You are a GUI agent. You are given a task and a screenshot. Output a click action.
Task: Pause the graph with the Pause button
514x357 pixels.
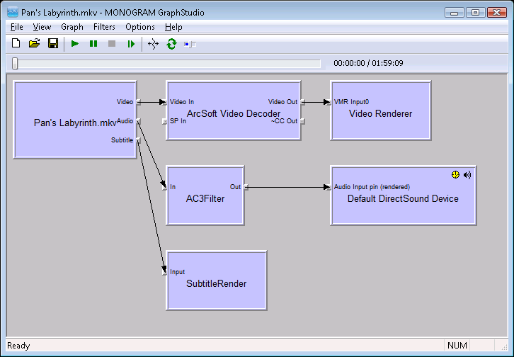[x=93, y=44]
